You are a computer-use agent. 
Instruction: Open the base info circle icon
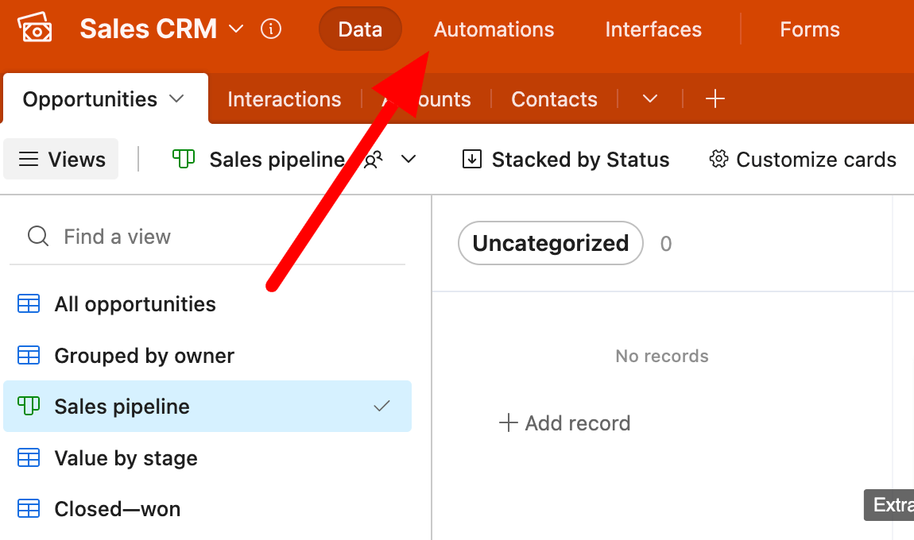coord(270,29)
